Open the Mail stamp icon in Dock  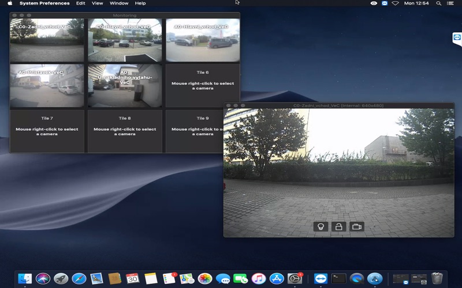tap(96, 278)
